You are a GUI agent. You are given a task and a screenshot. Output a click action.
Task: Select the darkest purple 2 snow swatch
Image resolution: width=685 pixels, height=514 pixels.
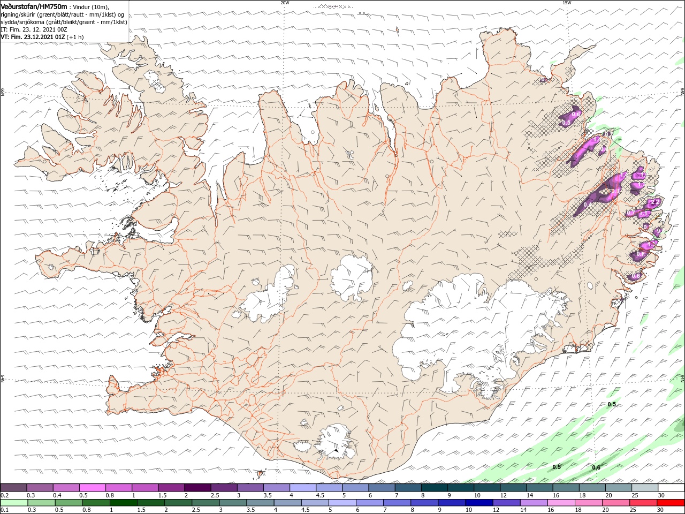[197, 488]
